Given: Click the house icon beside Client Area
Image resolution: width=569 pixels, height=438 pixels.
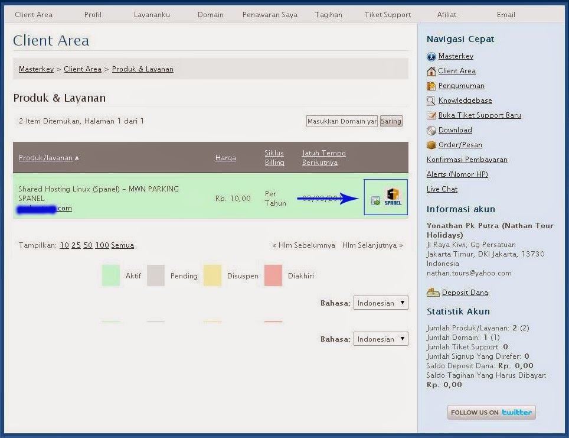Looking at the screenshot, I should point(431,72).
